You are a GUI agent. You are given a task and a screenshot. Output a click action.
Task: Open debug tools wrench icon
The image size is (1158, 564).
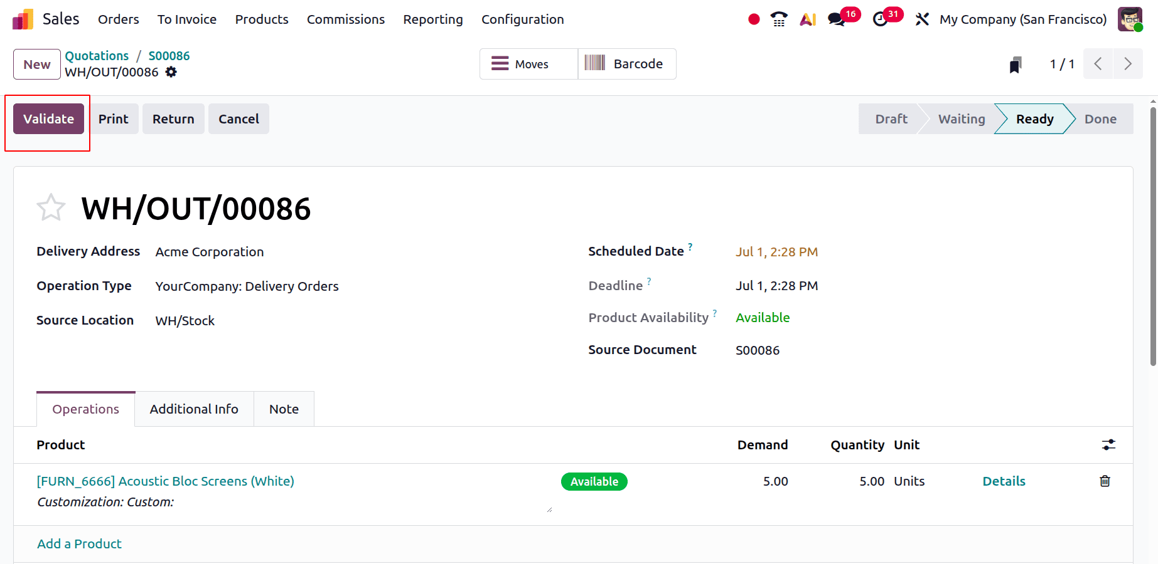pyautogui.click(x=921, y=19)
